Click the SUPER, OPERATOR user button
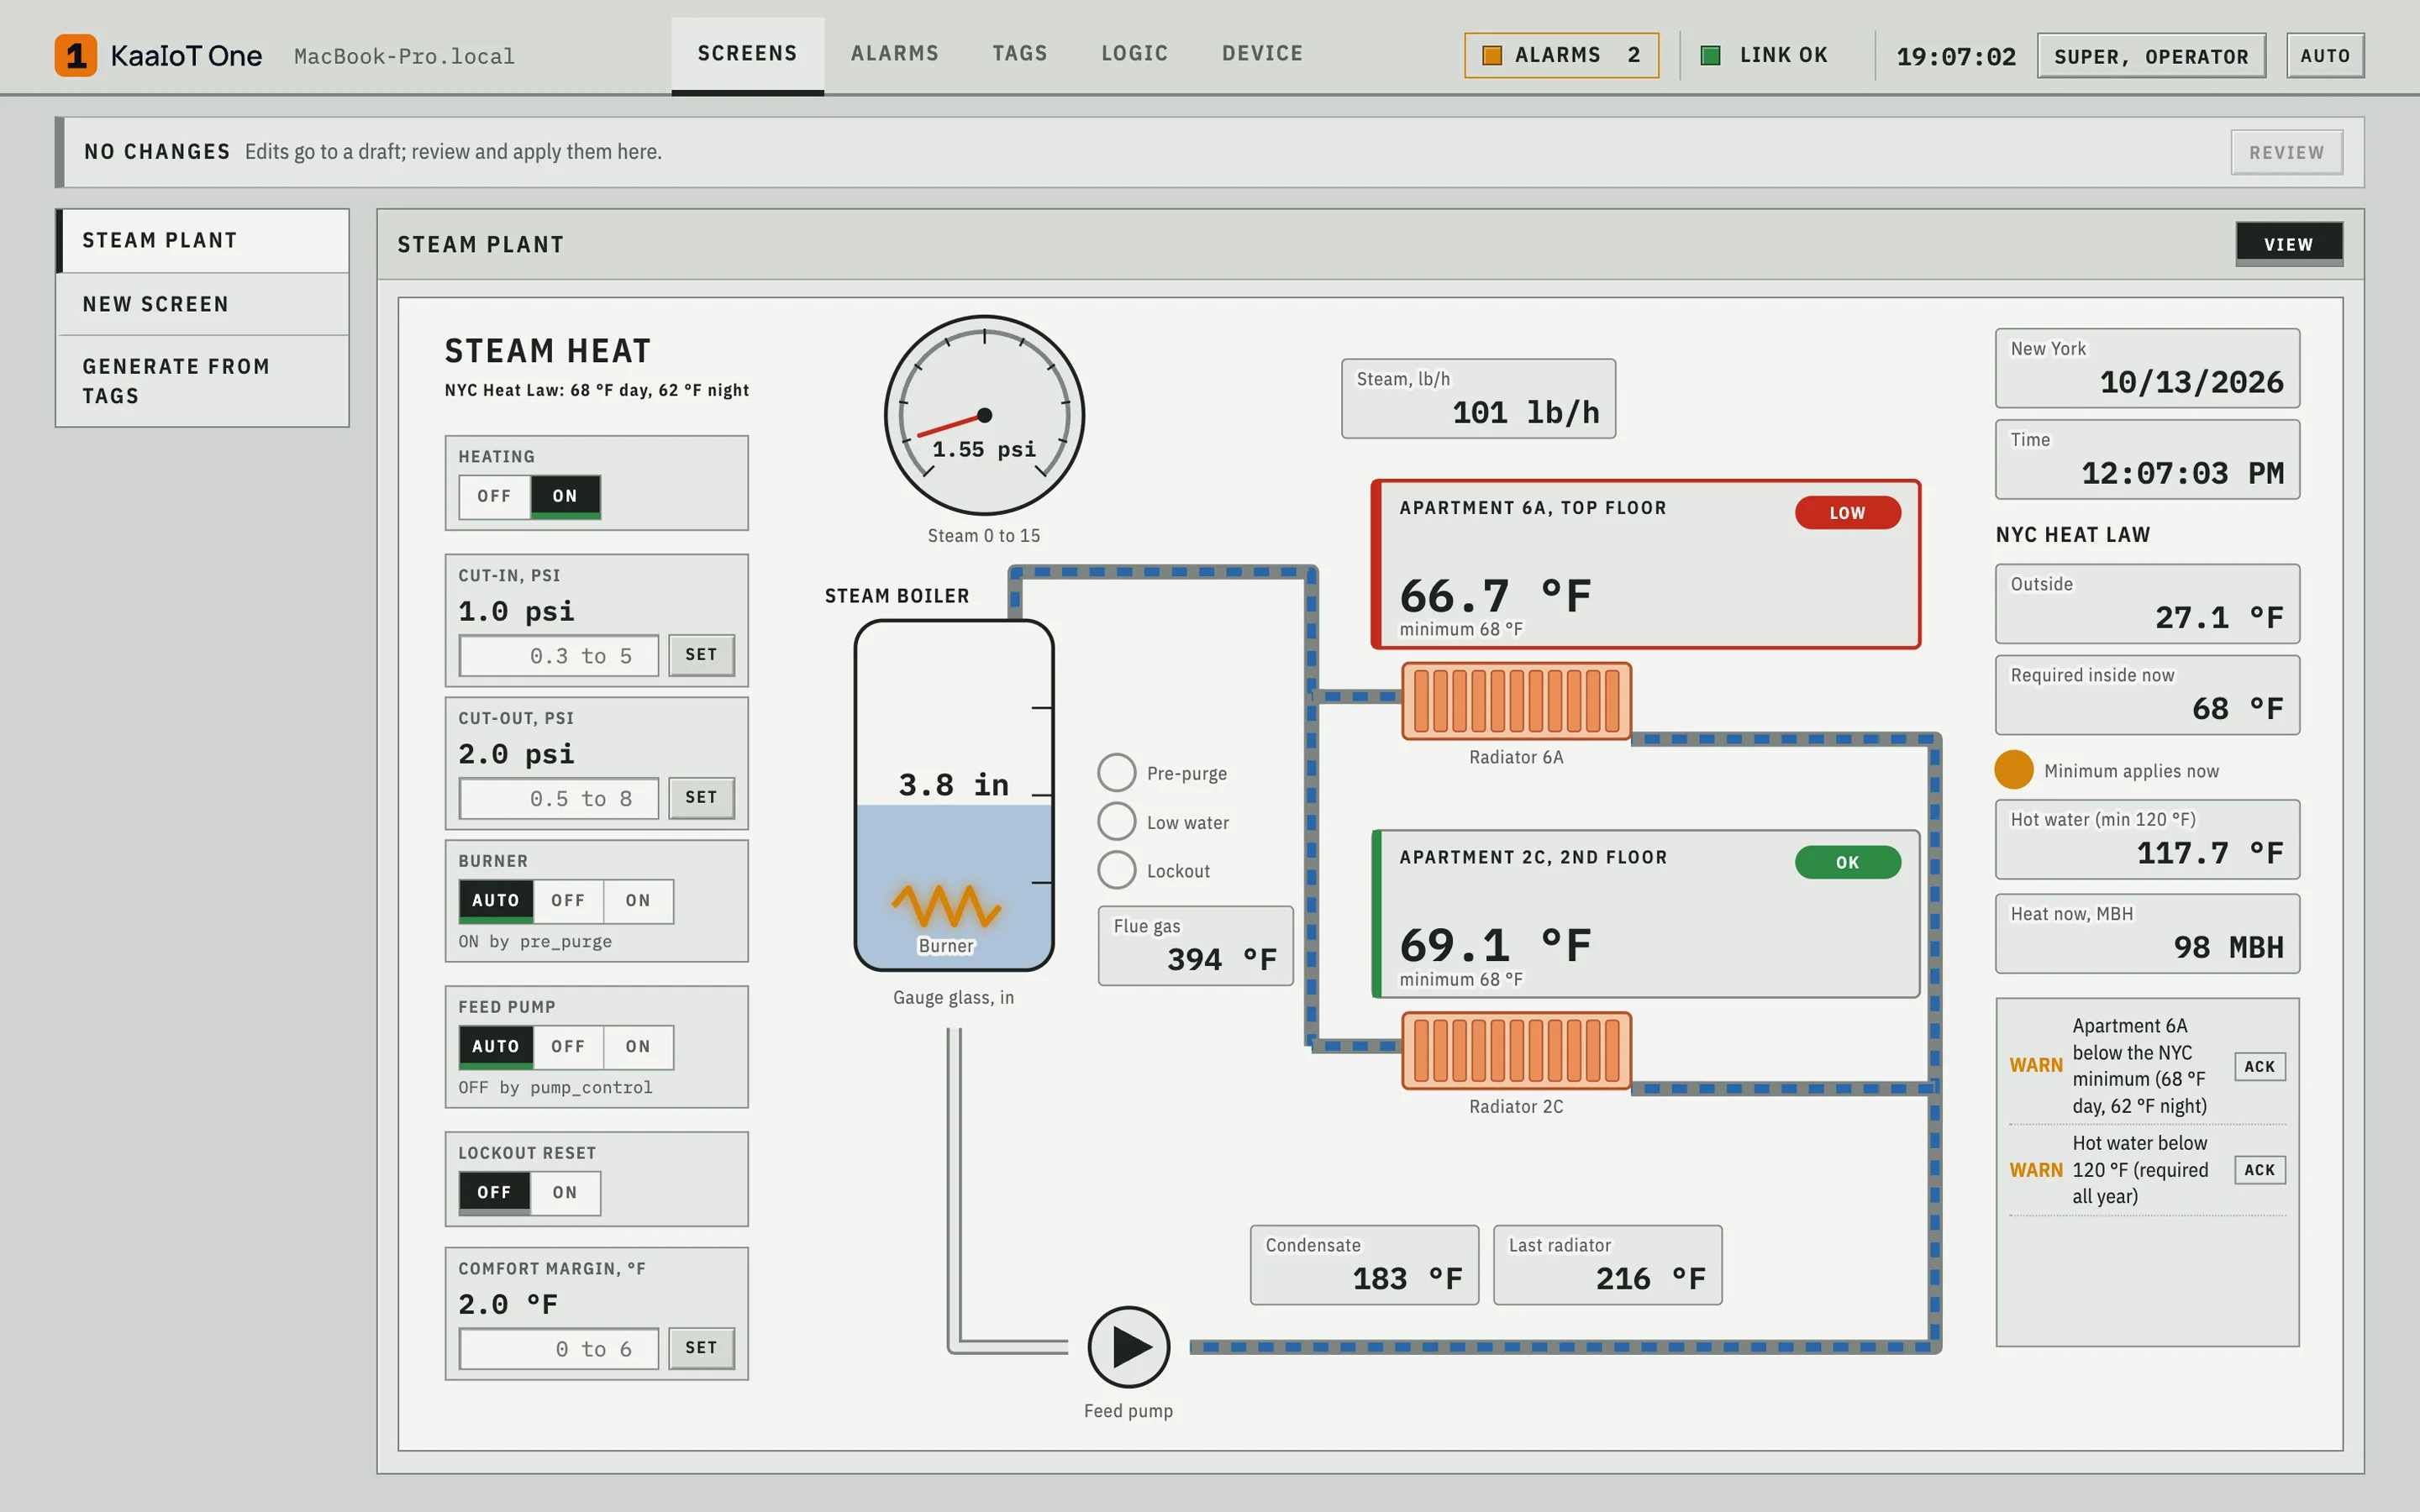Image resolution: width=2420 pixels, height=1512 pixels. pyautogui.click(x=2152, y=56)
